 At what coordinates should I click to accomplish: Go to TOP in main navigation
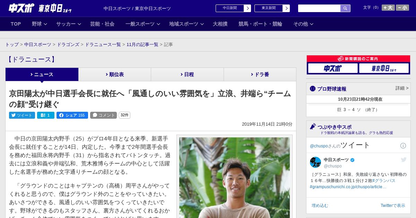pos(16,24)
